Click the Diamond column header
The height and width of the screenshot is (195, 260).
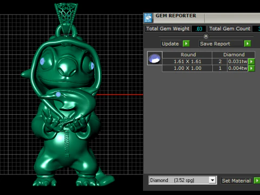[233, 55]
